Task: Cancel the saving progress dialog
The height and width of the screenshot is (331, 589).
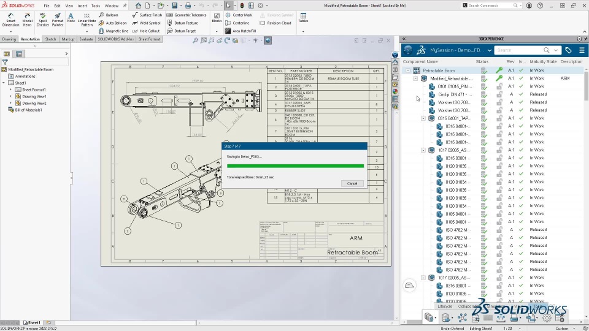Action: [x=352, y=183]
